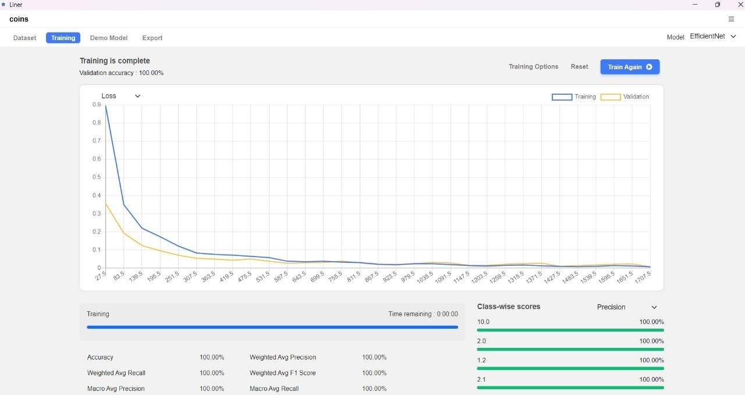Screen dimensions: 745x395
Task: Click the Weighted Avg Precision label
Action: (283, 357)
